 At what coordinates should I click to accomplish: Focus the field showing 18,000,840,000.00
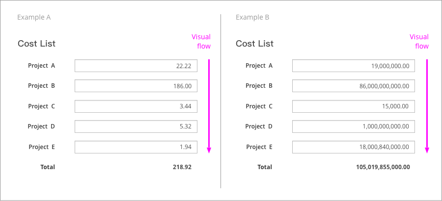click(354, 147)
